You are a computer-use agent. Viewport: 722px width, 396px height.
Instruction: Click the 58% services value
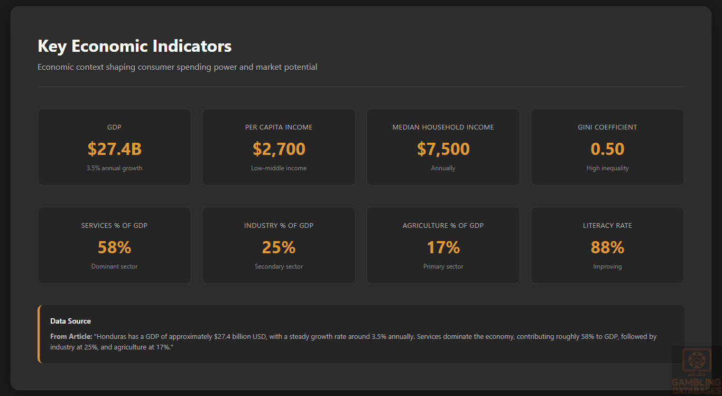tap(114, 247)
